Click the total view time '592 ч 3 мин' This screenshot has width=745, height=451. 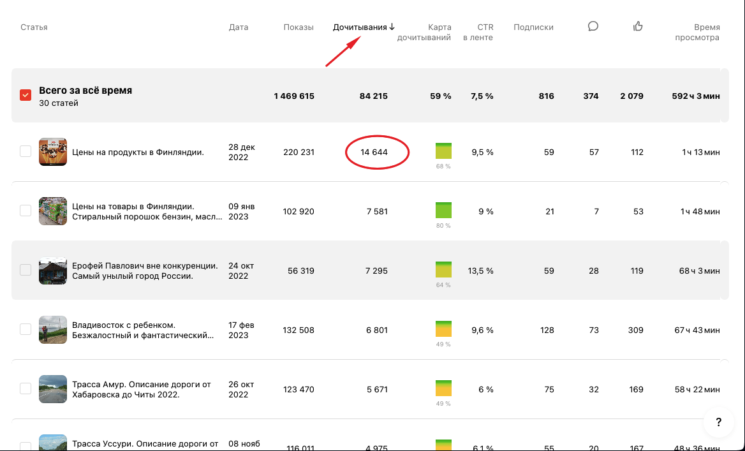click(696, 96)
